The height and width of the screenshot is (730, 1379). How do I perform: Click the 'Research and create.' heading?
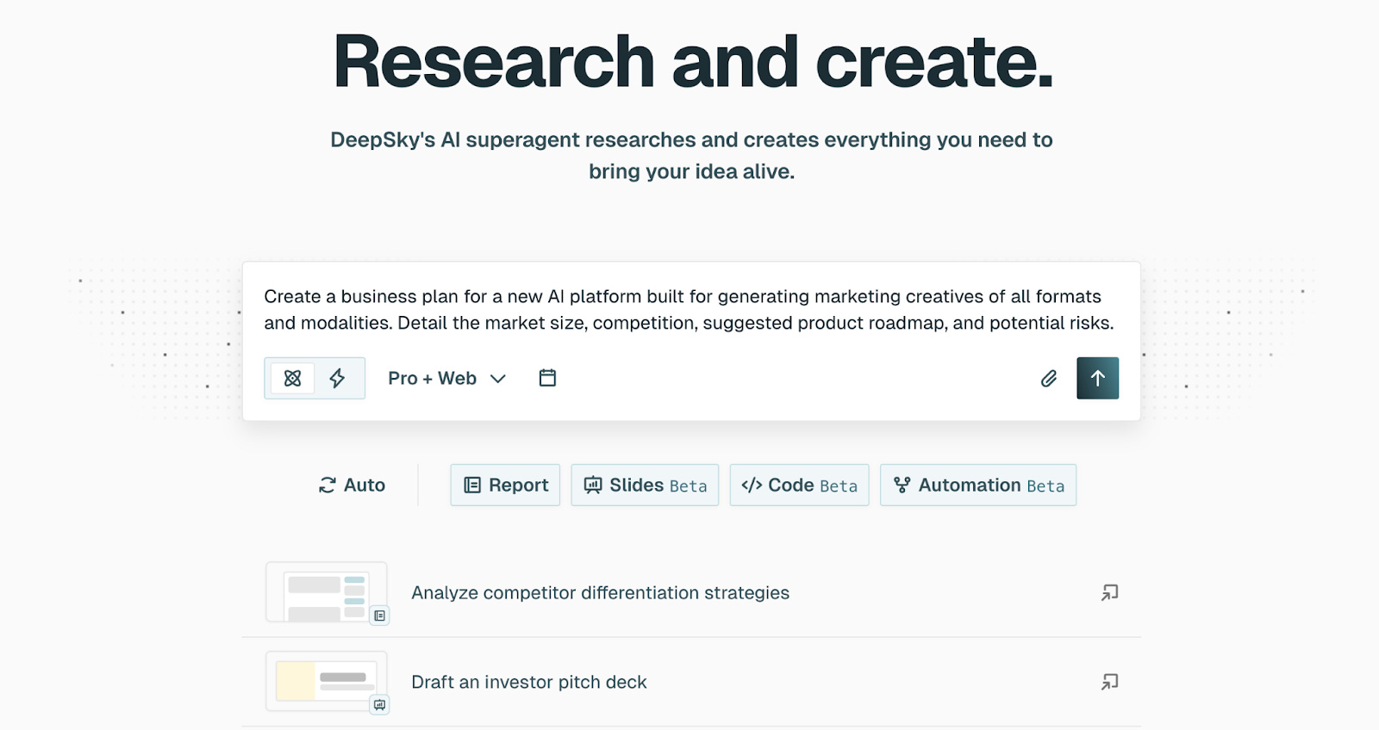pos(693,62)
